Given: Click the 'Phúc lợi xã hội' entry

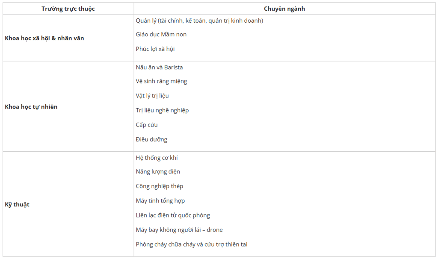Looking at the screenshot, I should pyautogui.click(x=155, y=49).
